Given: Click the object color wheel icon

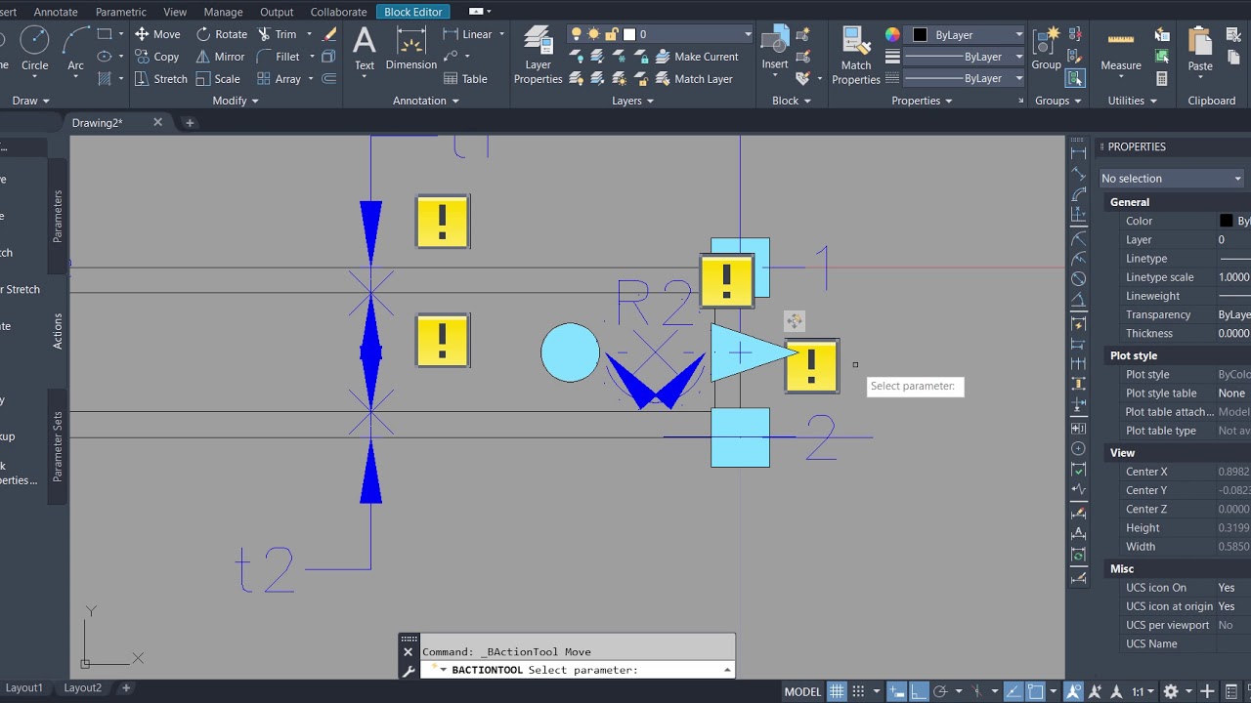Looking at the screenshot, I should click(892, 34).
